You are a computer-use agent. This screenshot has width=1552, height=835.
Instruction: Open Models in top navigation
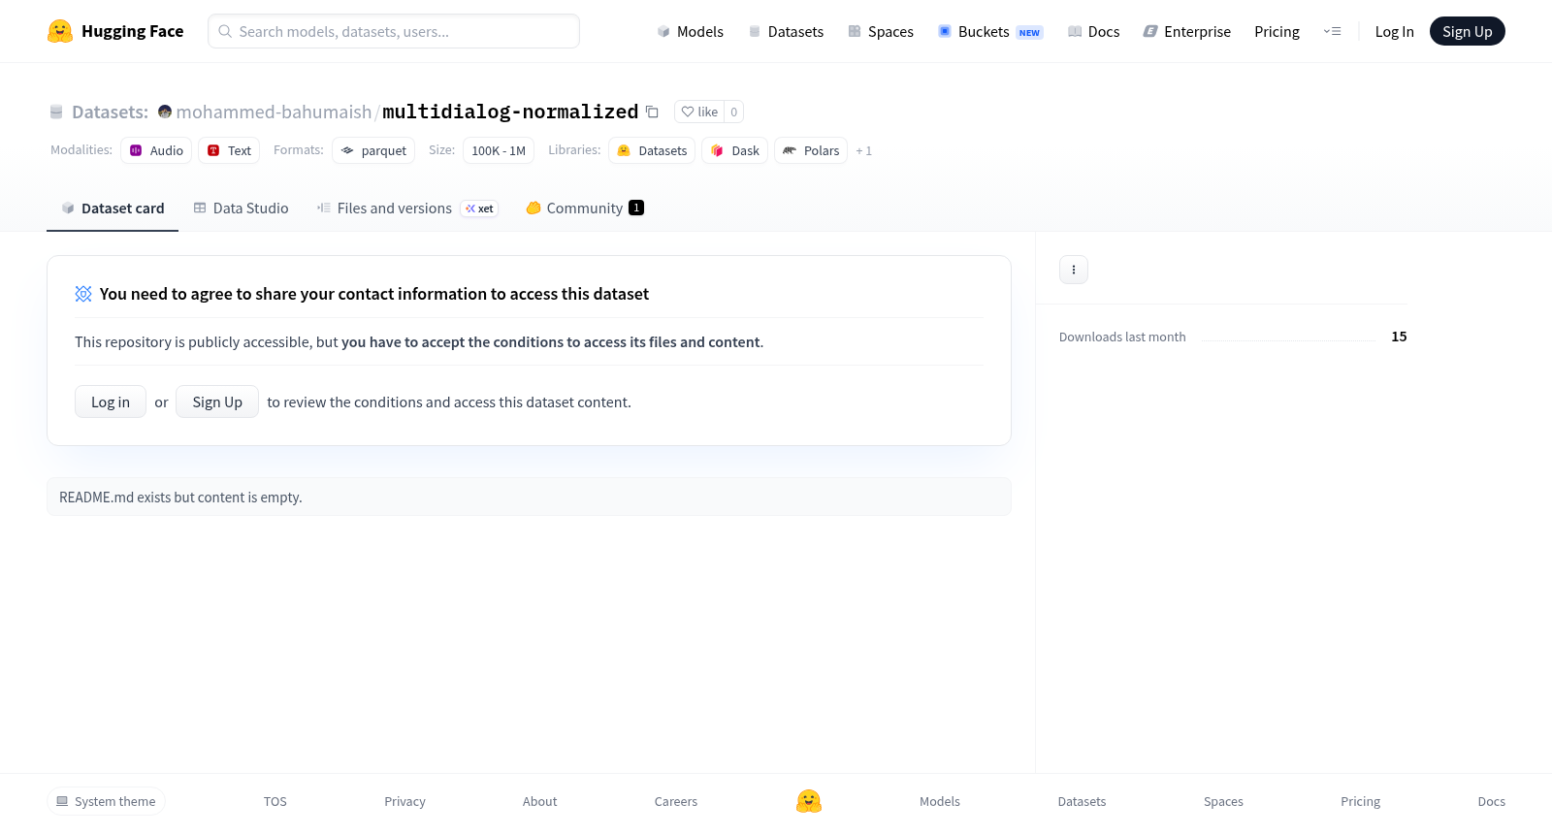click(691, 32)
